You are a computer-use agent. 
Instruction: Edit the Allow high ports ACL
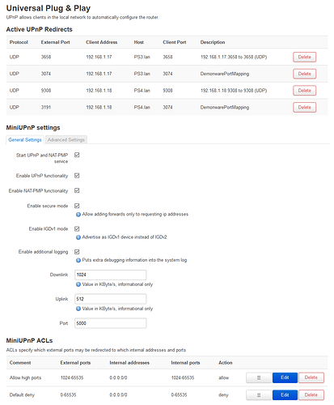point(285,377)
